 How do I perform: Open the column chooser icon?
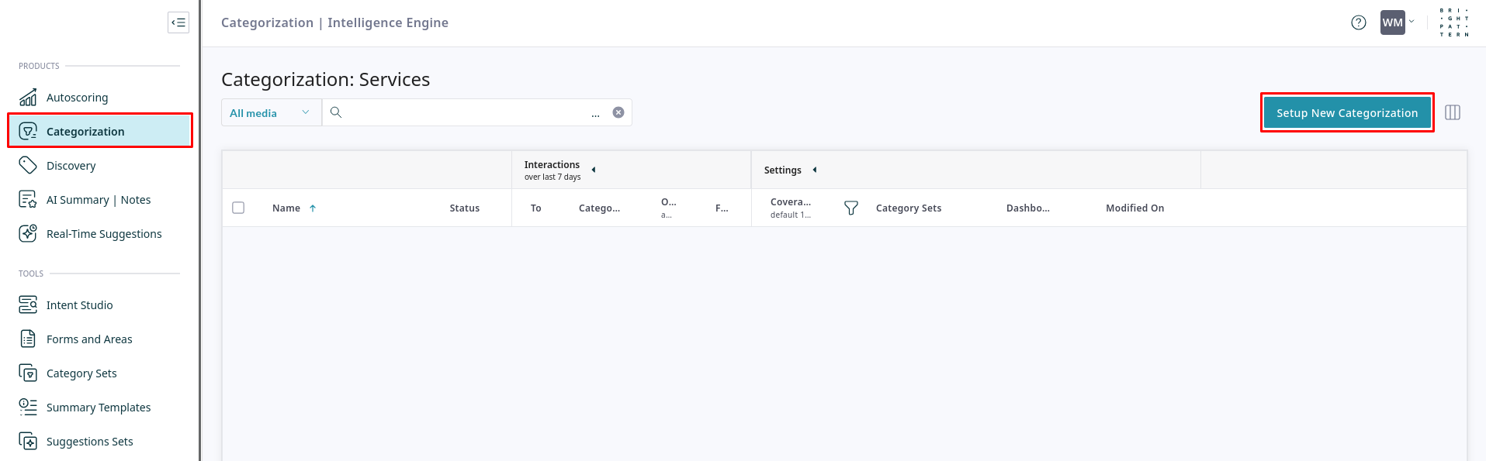[1453, 113]
